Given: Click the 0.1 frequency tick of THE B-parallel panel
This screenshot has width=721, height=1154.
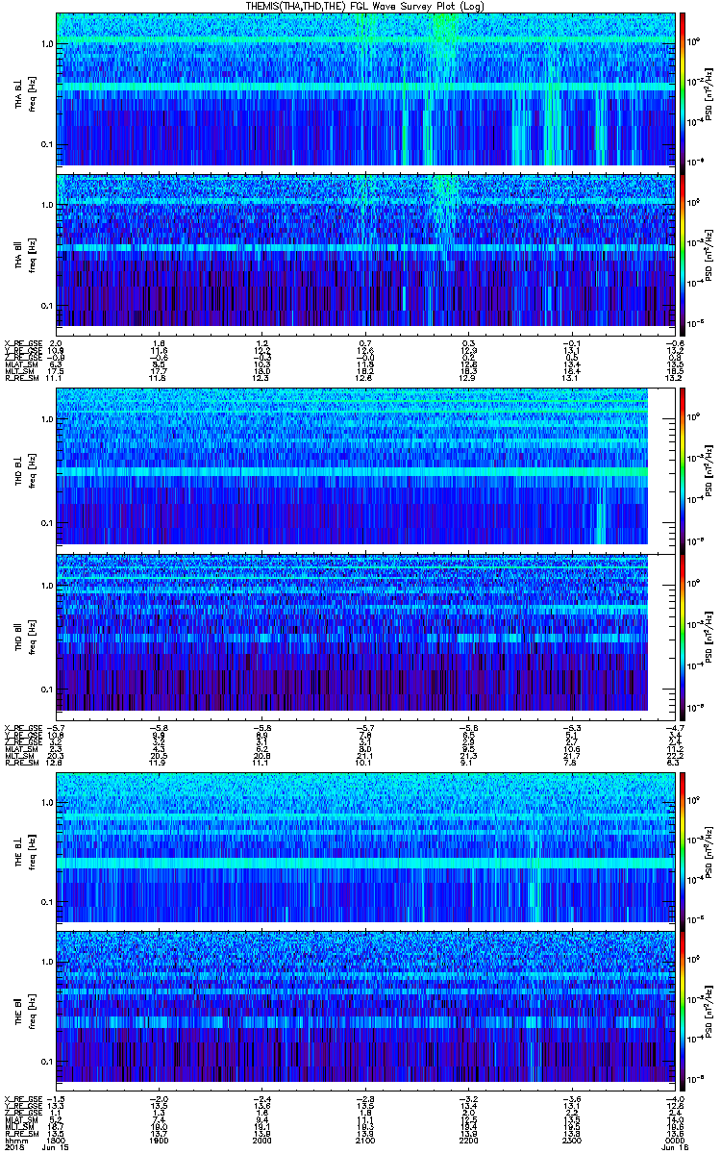Looking at the screenshot, I should pos(47,1060).
